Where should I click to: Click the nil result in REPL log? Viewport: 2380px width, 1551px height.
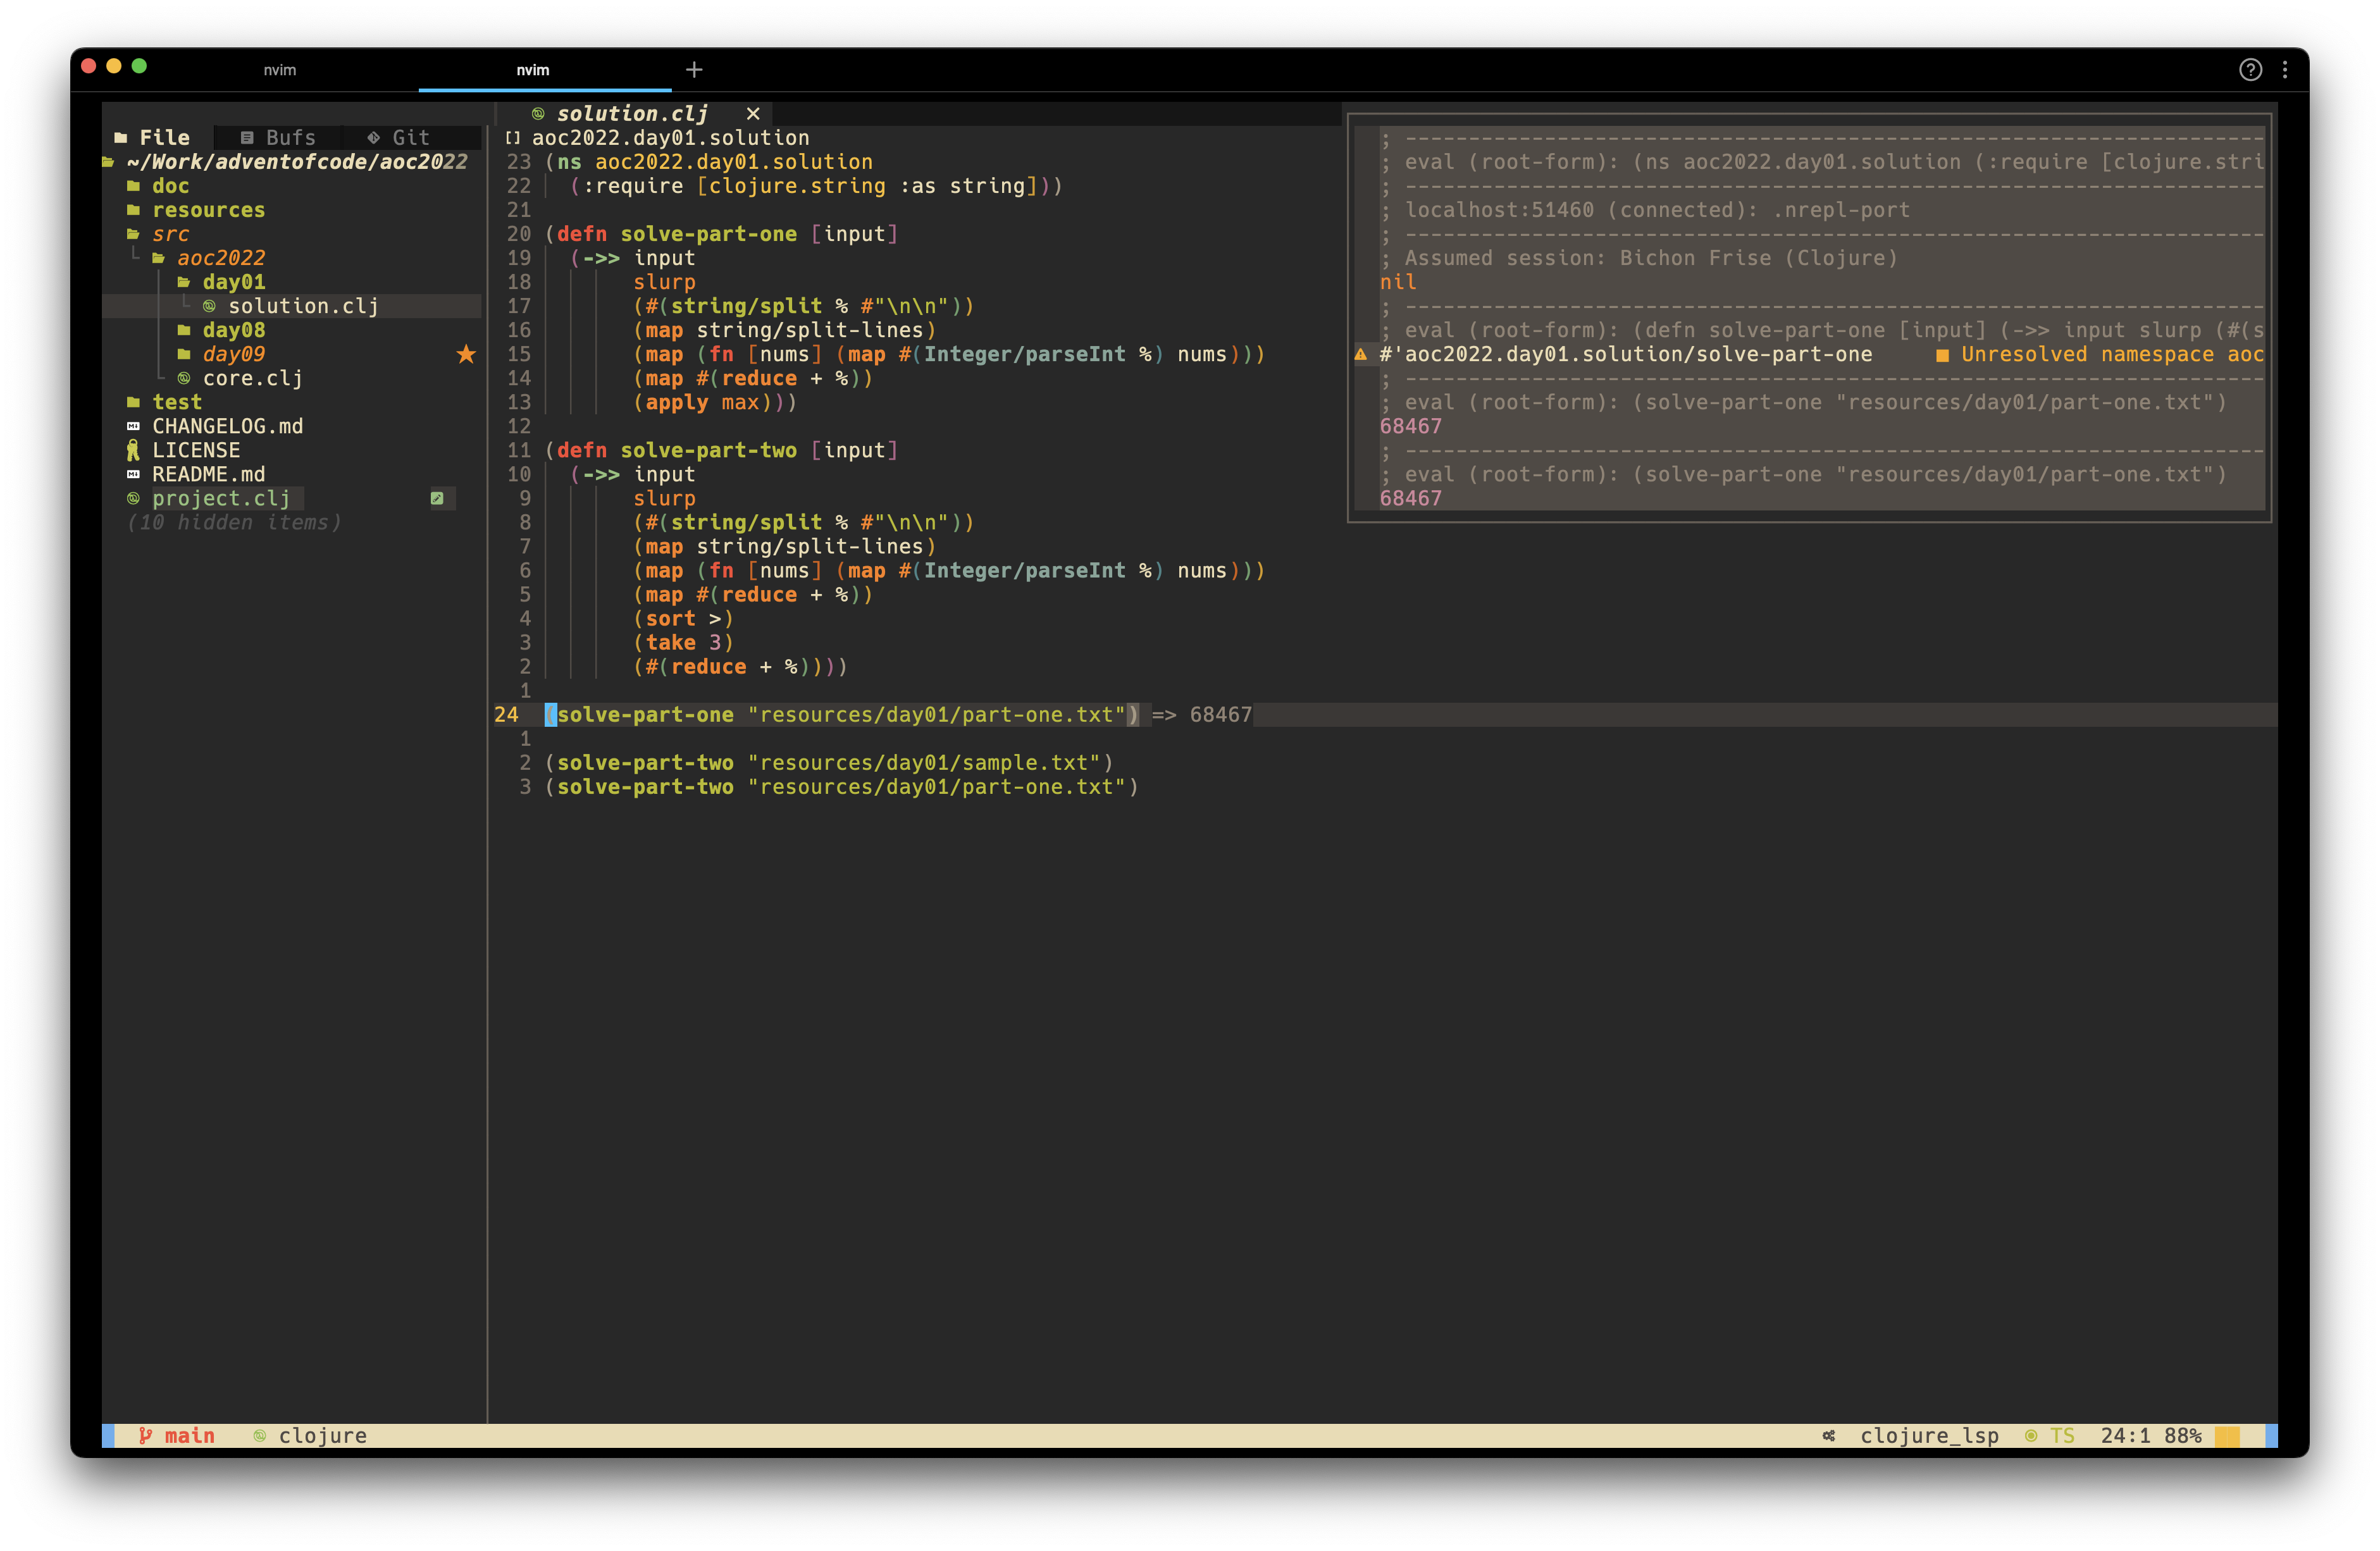pyautogui.click(x=1398, y=282)
